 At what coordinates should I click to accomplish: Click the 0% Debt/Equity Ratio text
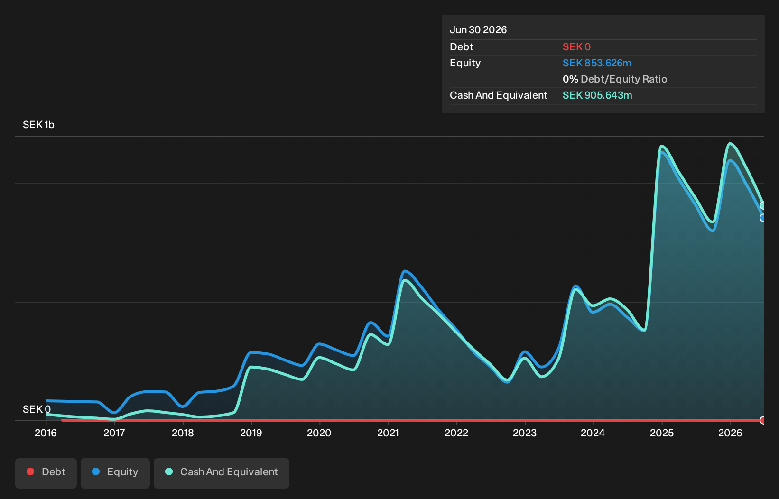tap(615, 79)
